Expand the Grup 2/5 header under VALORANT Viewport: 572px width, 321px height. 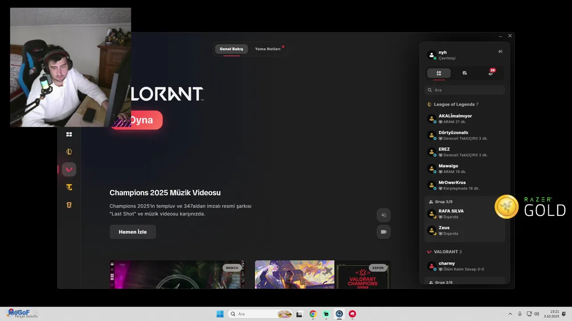[441, 282]
